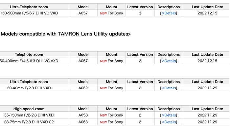Screen dimensions: 230x130
Task: Click the red NEW badge in A067 row
Action: 103,61
